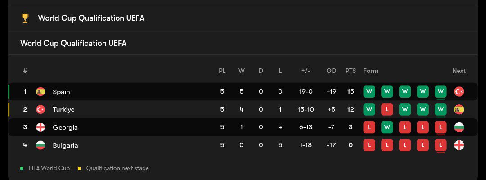486x180 pixels.
Task: Open the Georgia team page
Action: 65,127
